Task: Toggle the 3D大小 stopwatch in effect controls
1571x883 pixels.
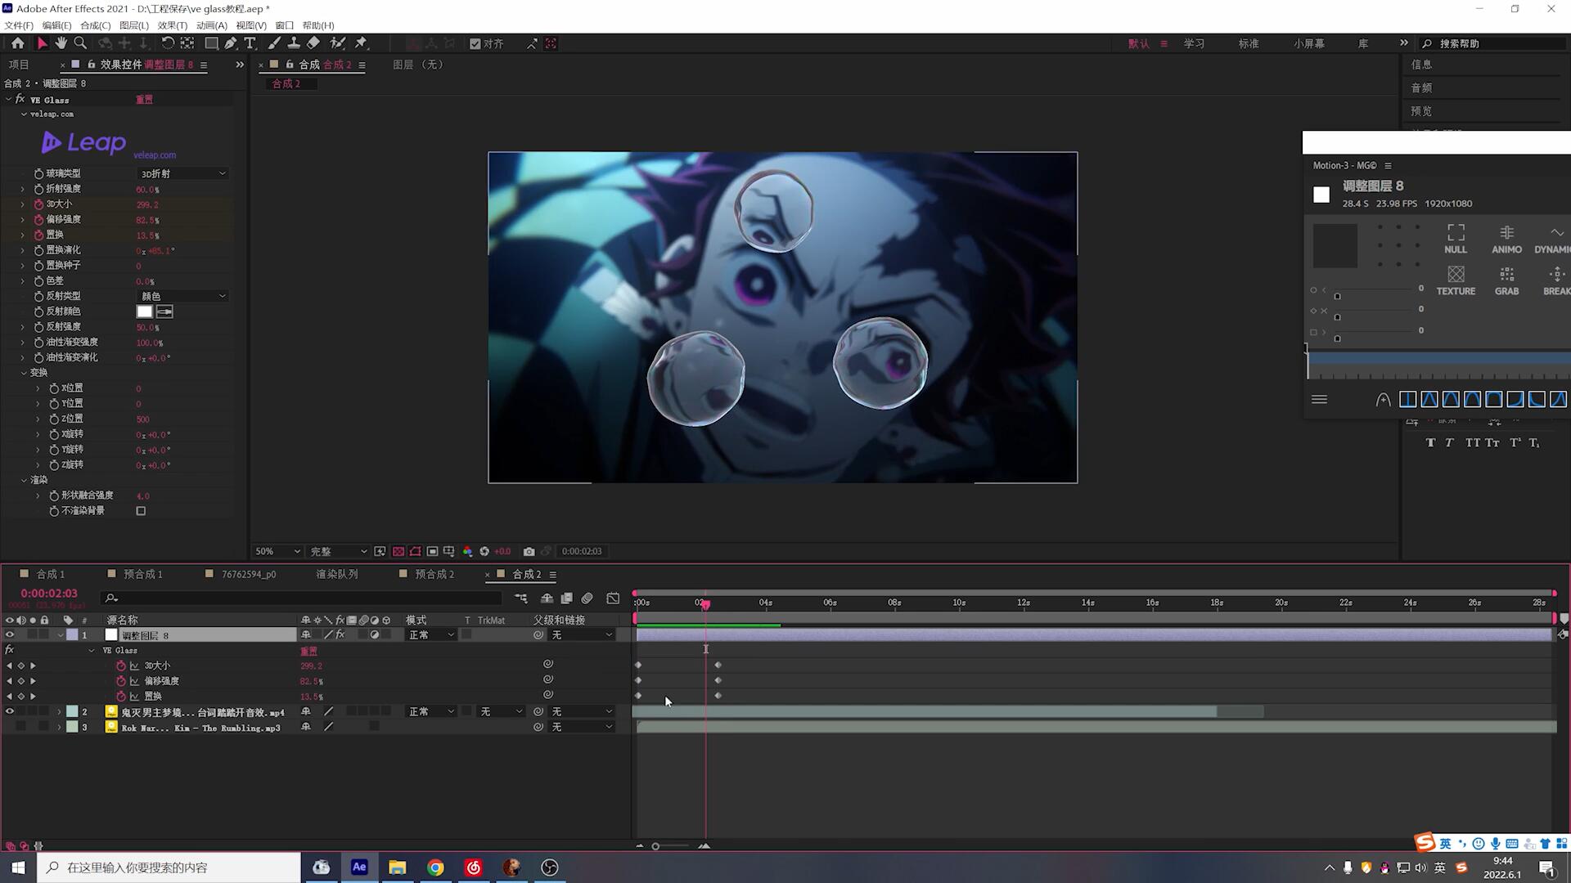Action: click(38, 204)
